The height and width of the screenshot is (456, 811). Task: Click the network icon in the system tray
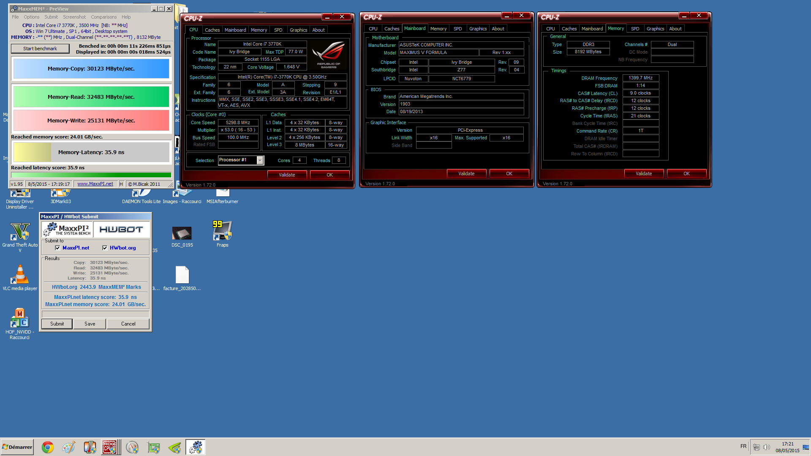click(757, 447)
